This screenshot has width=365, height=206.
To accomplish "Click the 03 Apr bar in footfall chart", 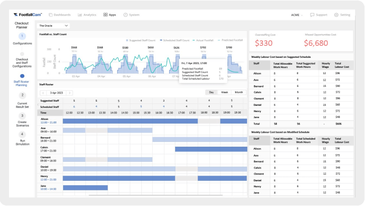I will pyautogui.click(x=74, y=64).
